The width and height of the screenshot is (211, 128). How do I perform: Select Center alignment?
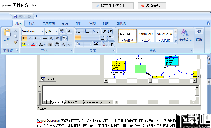tap(84, 38)
